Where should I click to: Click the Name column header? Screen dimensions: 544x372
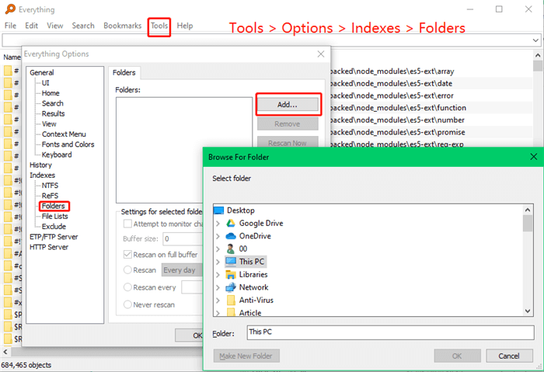tap(12, 57)
